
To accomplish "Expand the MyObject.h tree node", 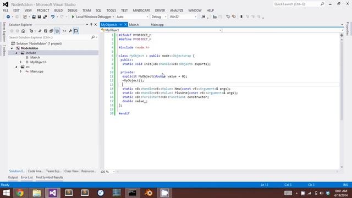I will point(21,62).
